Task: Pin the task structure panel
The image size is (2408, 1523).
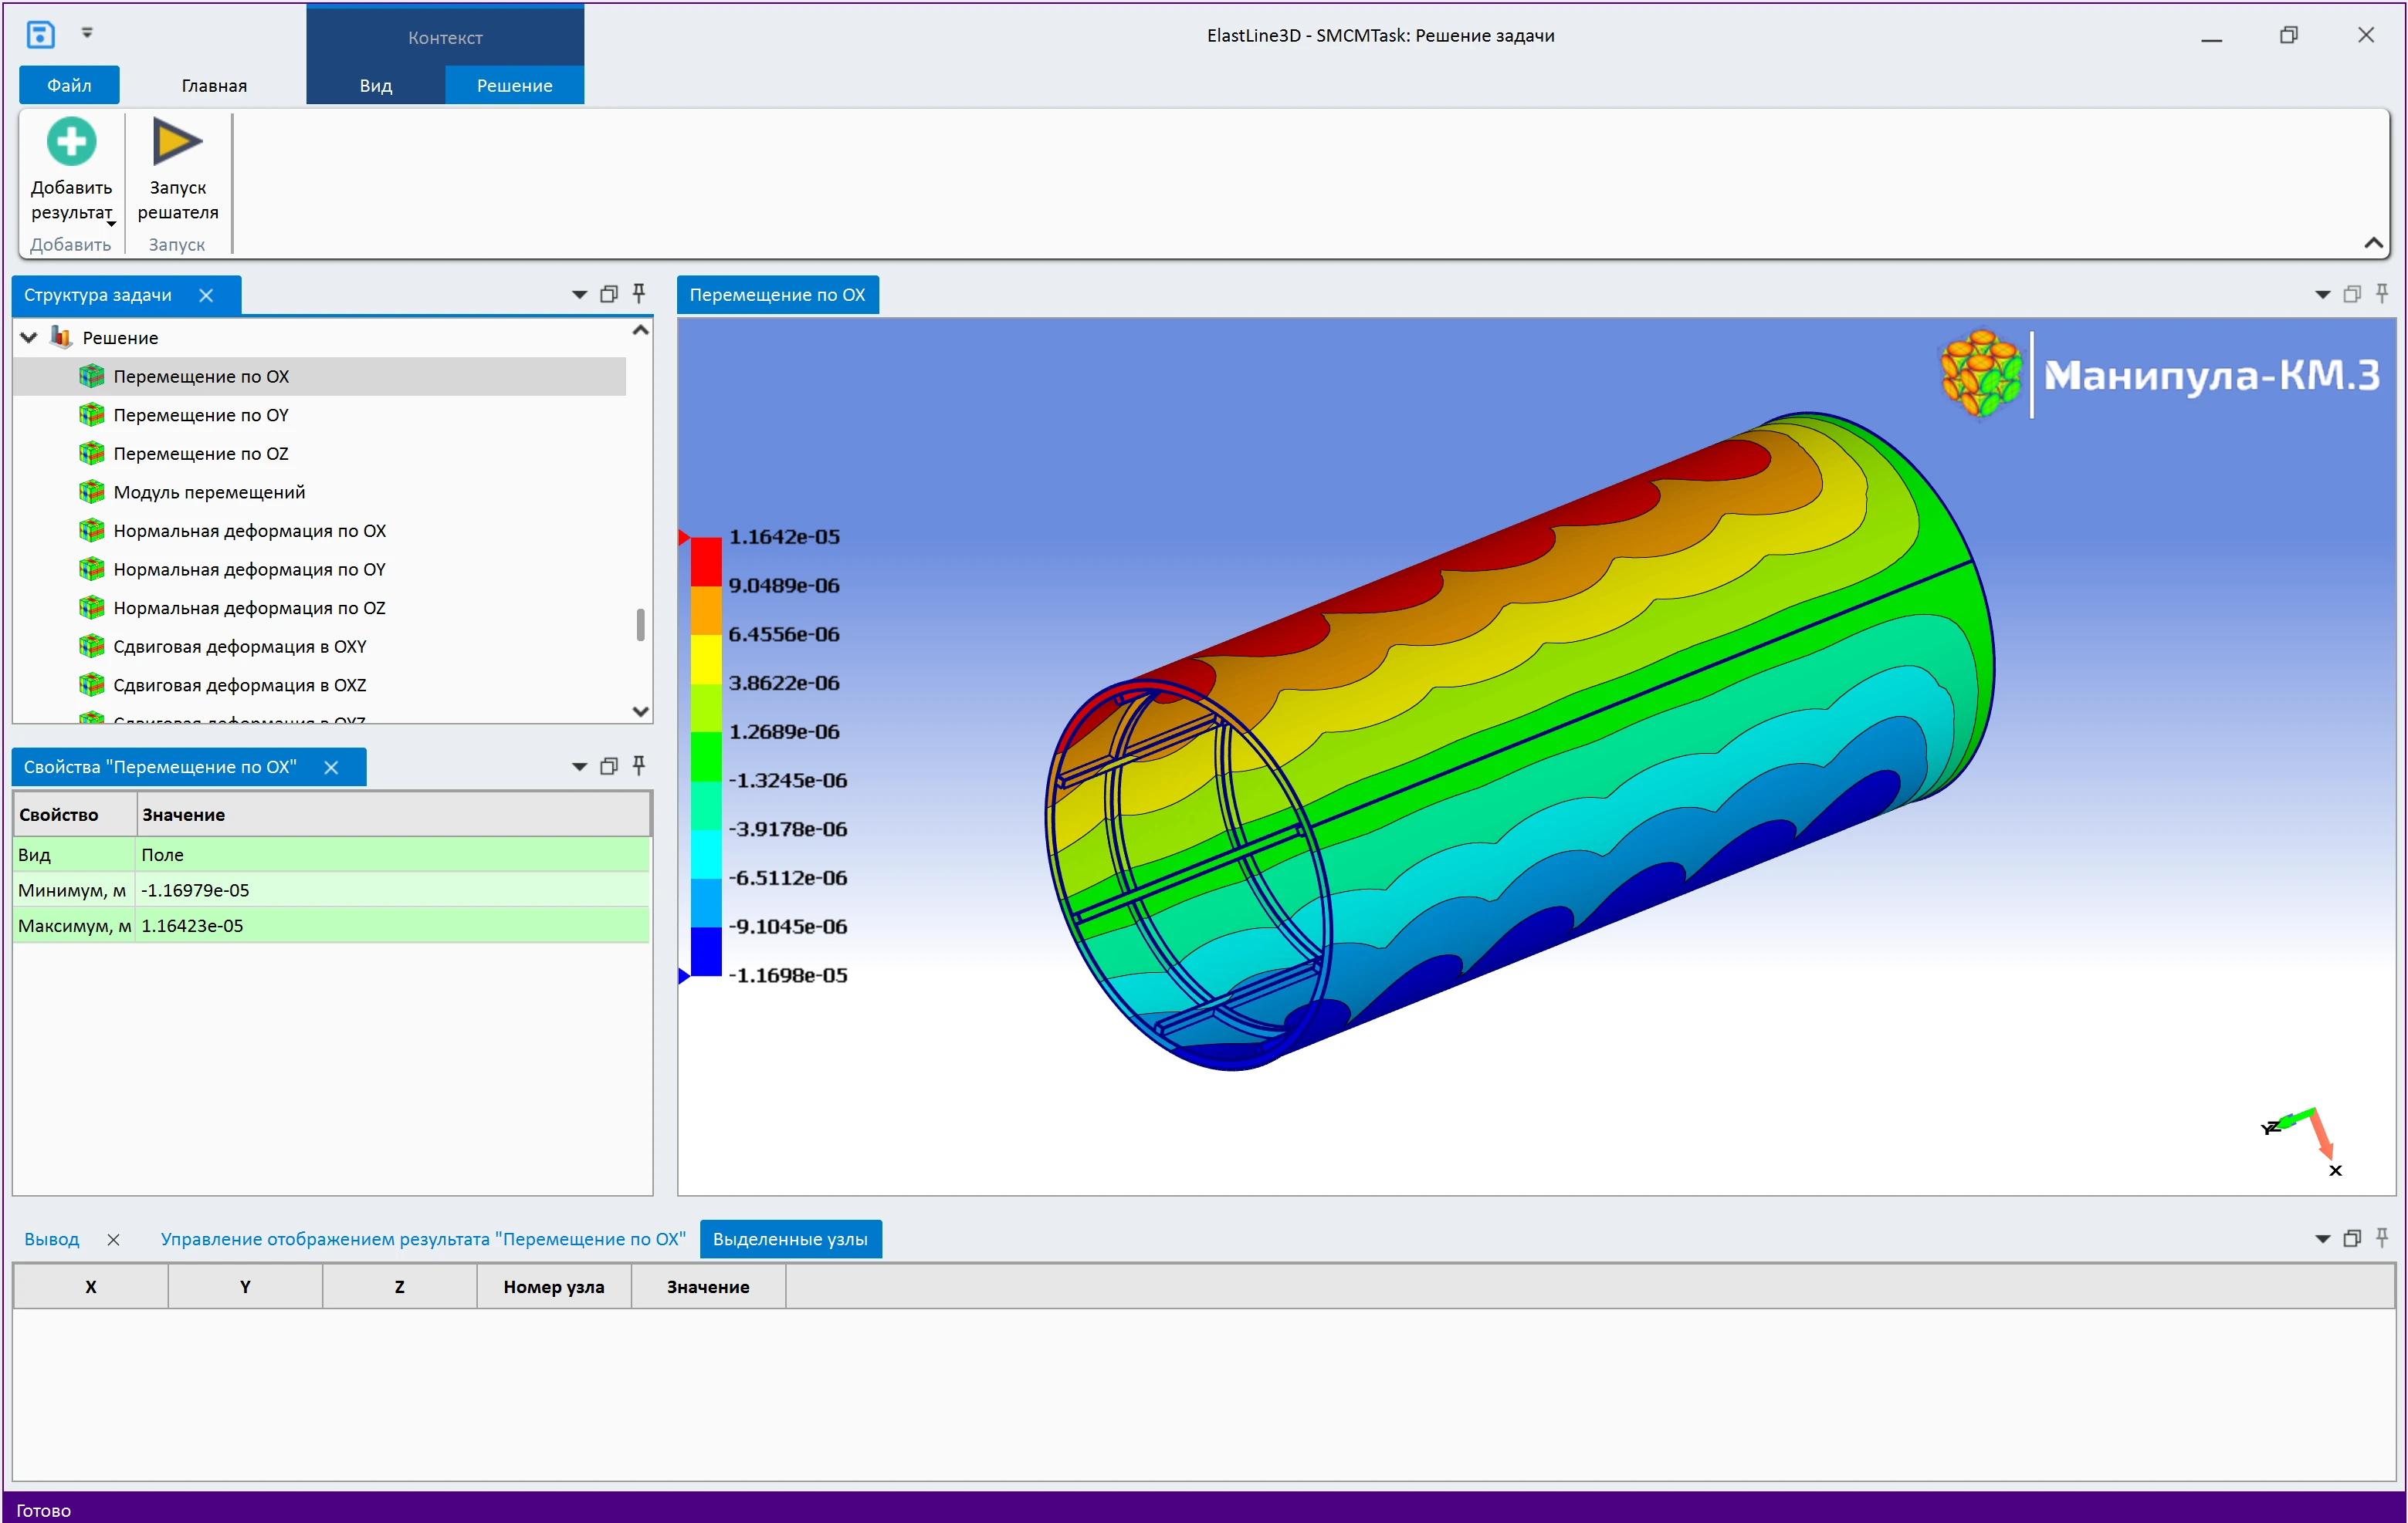Action: (639, 294)
